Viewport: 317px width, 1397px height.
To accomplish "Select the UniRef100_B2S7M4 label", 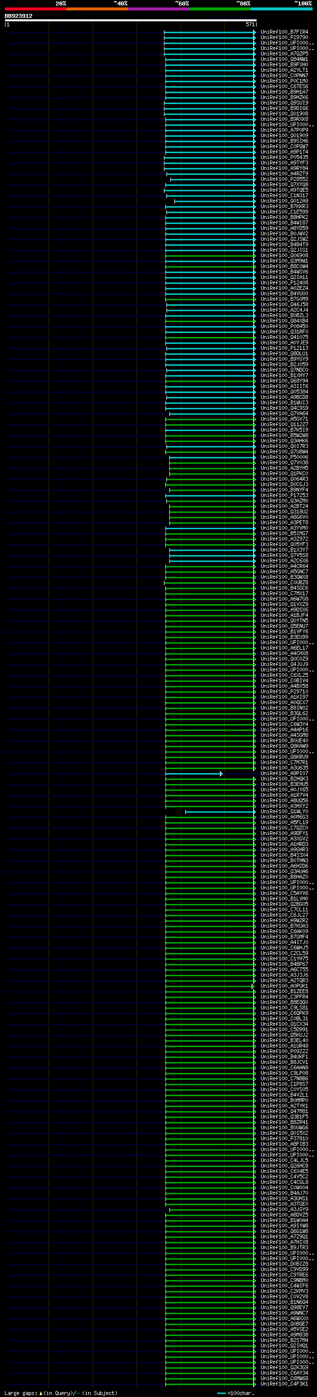I will [x=284, y=1340].
